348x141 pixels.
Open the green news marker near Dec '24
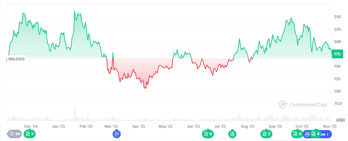[29, 134]
